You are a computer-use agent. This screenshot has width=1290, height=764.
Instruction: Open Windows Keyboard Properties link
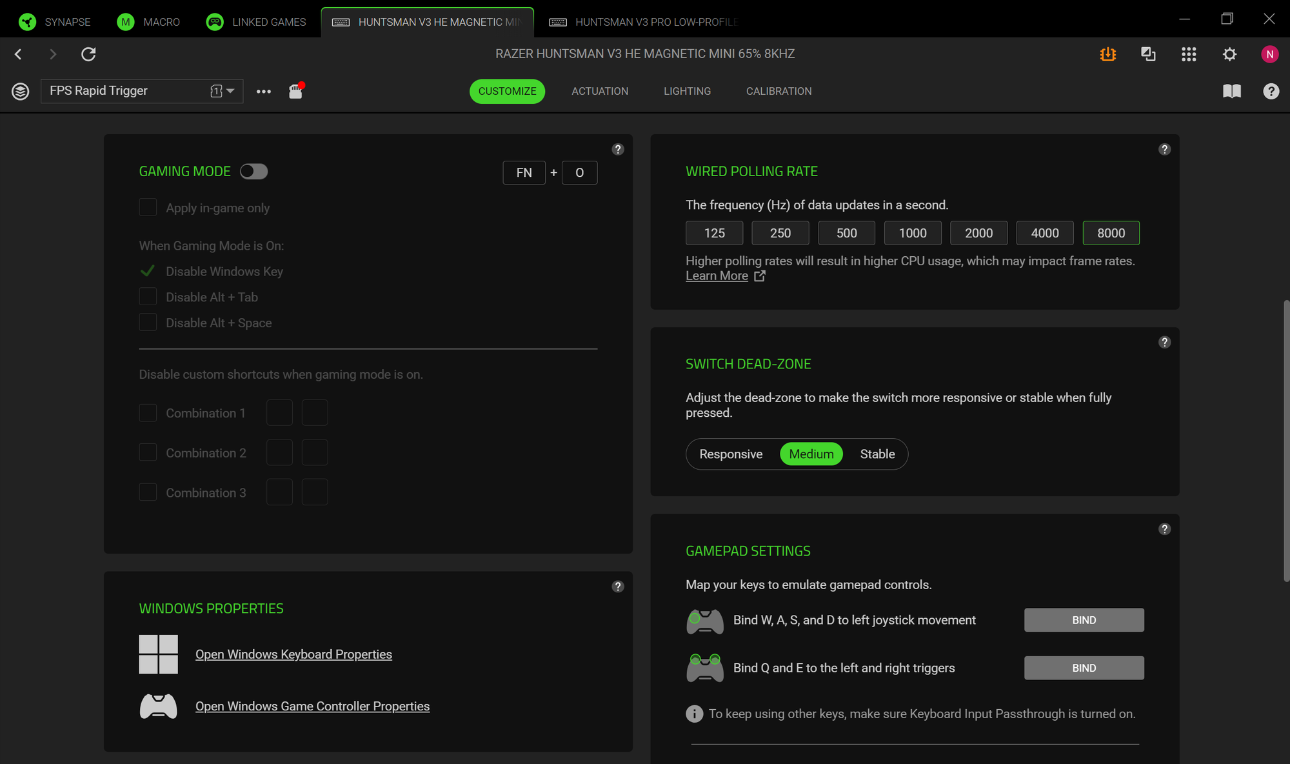tap(293, 654)
